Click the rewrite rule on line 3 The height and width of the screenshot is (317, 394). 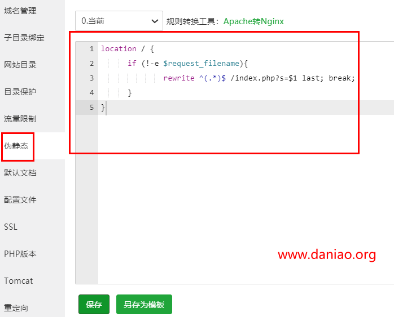[x=259, y=78]
